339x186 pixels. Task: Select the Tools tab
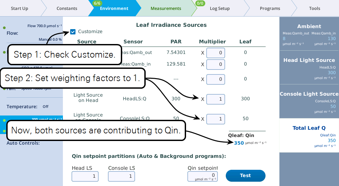click(315, 8)
